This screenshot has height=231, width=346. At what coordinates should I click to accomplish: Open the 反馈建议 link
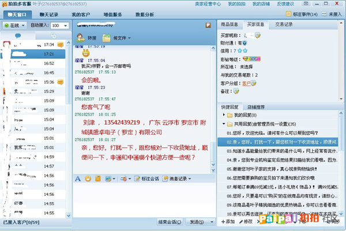click(x=285, y=4)
